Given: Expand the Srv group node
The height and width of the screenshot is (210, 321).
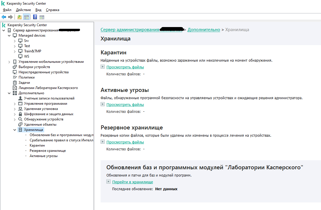Looking at the screenshot, I should click(15, 41).
